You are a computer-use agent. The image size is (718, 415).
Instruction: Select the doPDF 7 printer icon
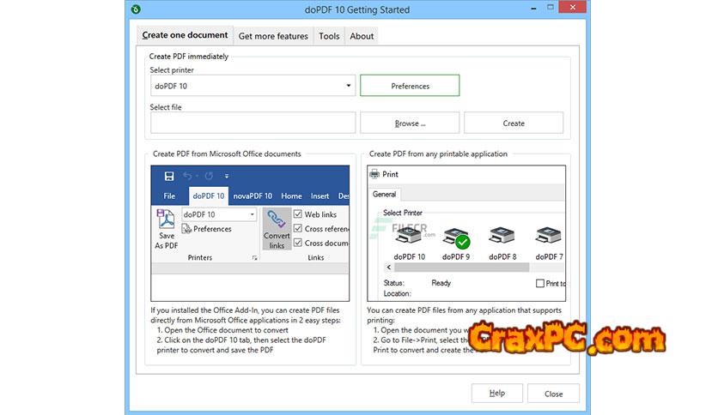(549, 238)
